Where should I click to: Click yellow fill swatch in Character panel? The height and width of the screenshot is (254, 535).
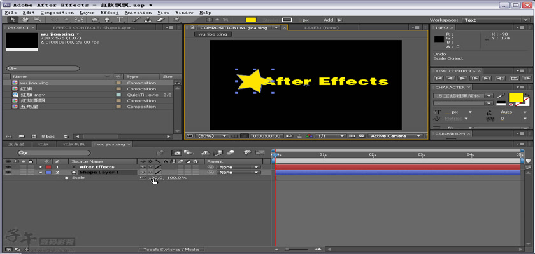click(x=516, y=98)
